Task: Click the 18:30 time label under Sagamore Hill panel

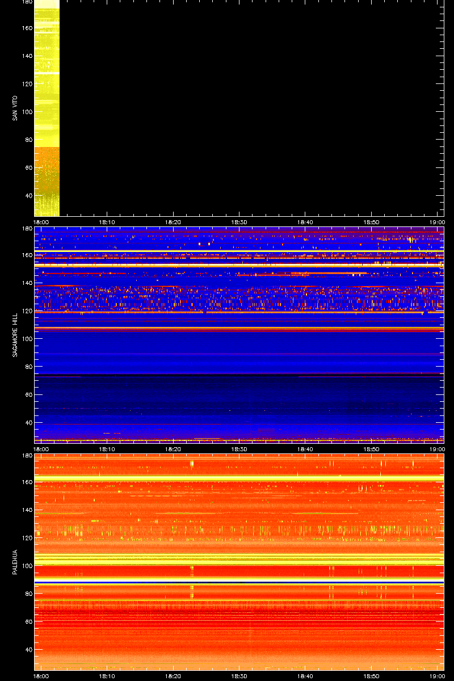Action: 239,449
